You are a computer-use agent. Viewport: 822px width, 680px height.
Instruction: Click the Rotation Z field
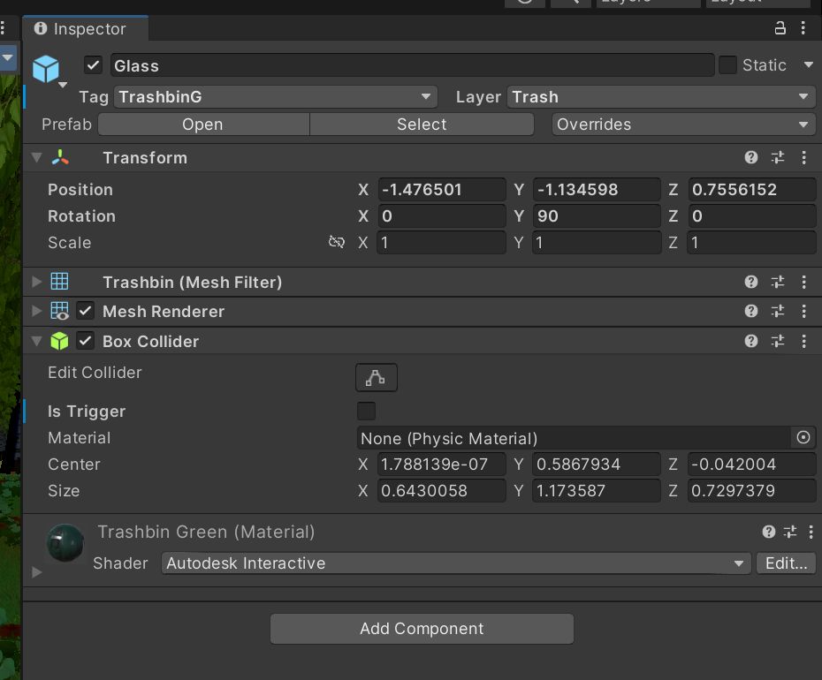pos(752,216)
